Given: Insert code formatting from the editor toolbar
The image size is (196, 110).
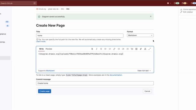Looking at the screenshot, I should [110, 49].
